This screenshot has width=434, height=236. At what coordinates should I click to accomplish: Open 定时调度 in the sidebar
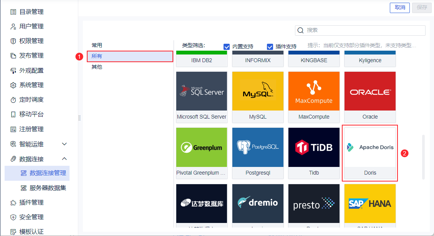click(31, 100)
